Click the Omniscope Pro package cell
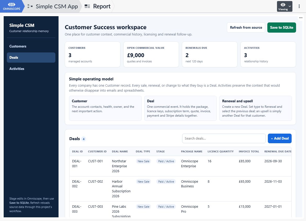 pos(189,209)
